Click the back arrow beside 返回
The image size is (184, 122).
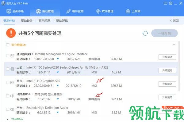click(x=171, y=20)
